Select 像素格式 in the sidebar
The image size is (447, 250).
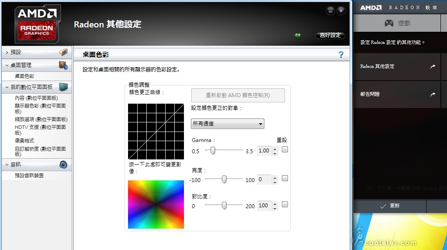point(24,141)
